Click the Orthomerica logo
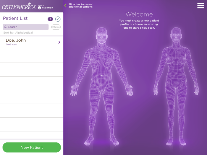 (19, 6)
